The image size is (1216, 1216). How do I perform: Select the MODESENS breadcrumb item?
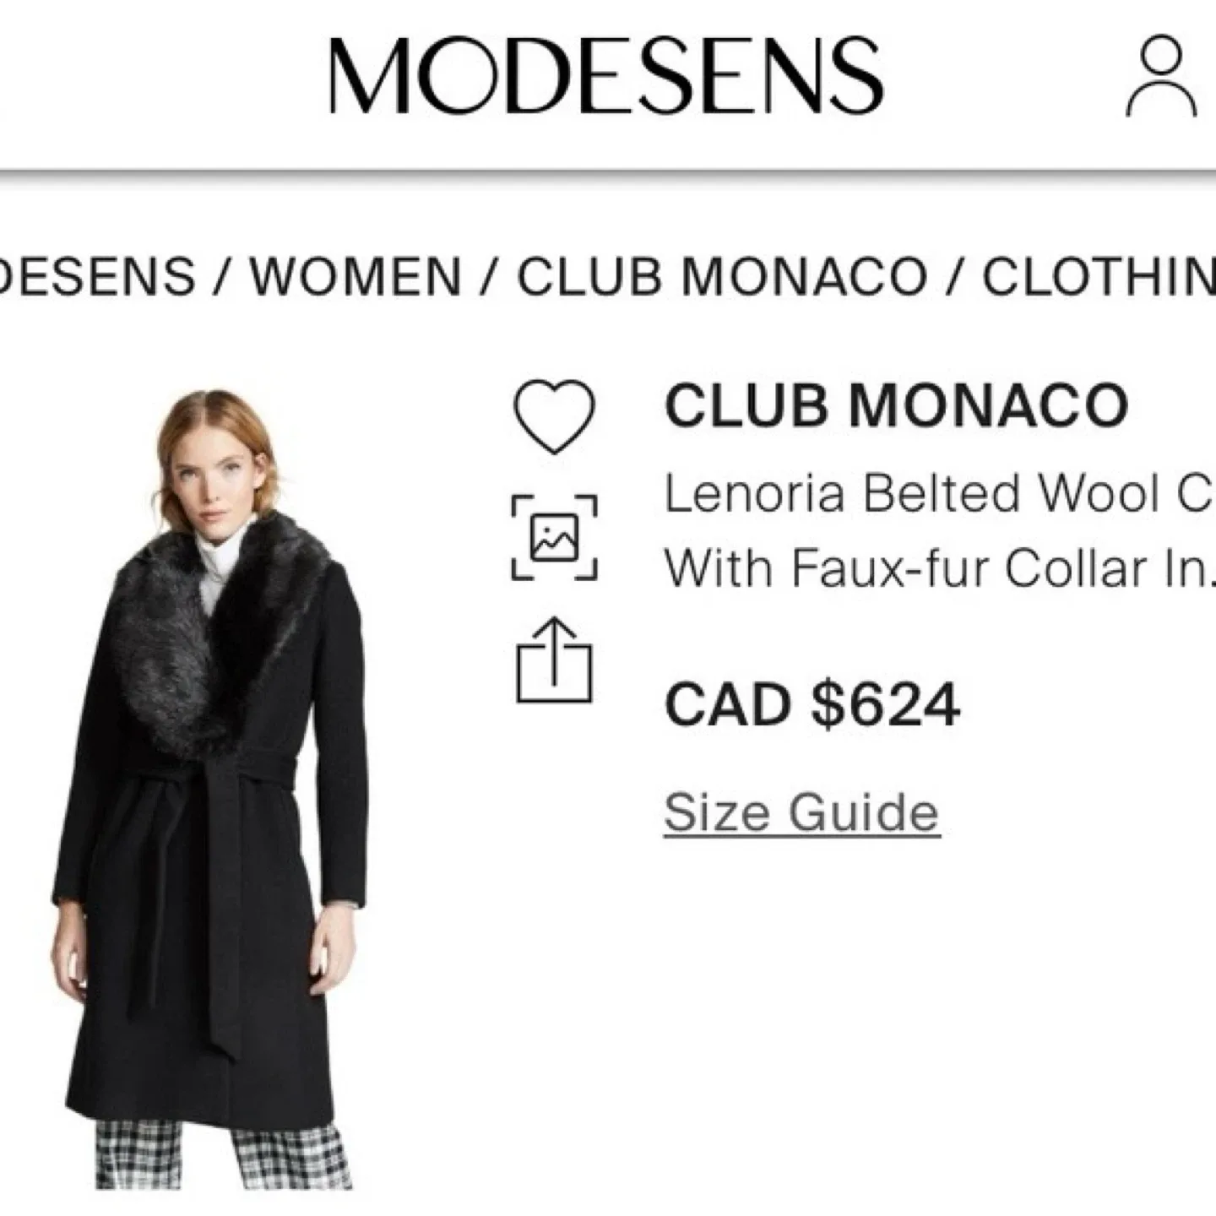93,270
